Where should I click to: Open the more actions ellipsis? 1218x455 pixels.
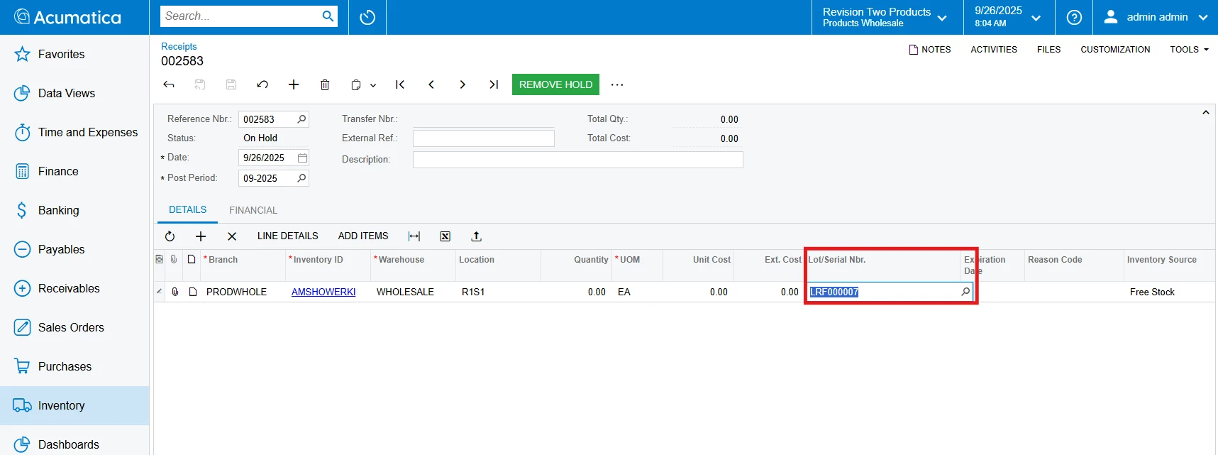[617, 84]
